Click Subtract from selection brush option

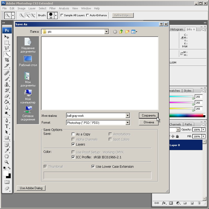click(x=33, y=15)
